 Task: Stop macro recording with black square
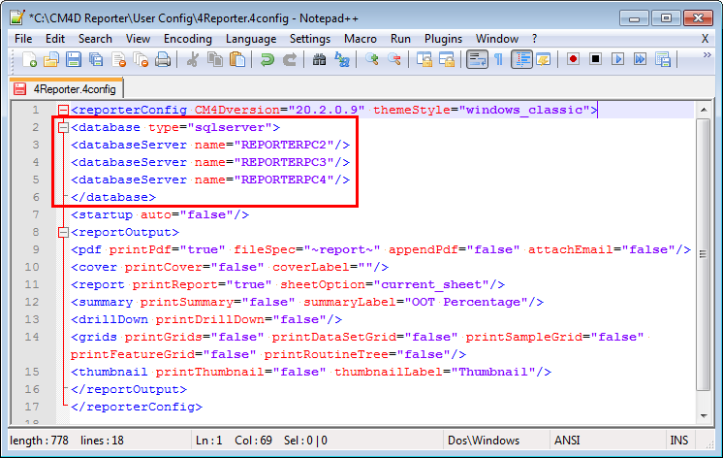[x=595, y=59]
